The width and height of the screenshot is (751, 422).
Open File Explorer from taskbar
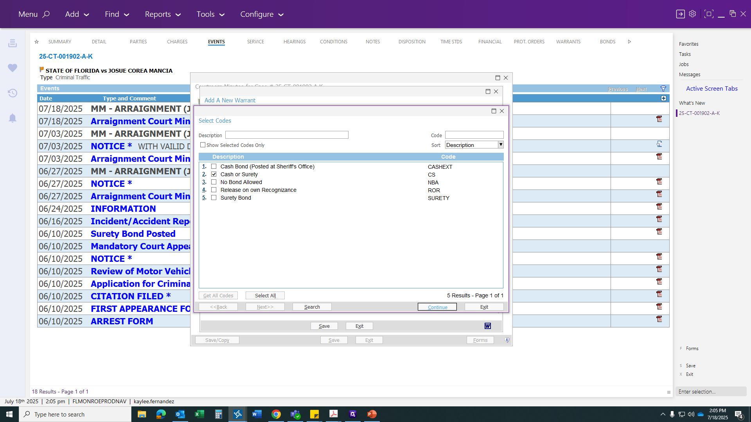pos(142,414)
